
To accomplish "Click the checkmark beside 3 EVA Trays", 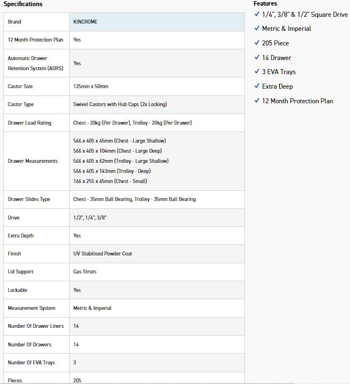I will pos(257,72).
